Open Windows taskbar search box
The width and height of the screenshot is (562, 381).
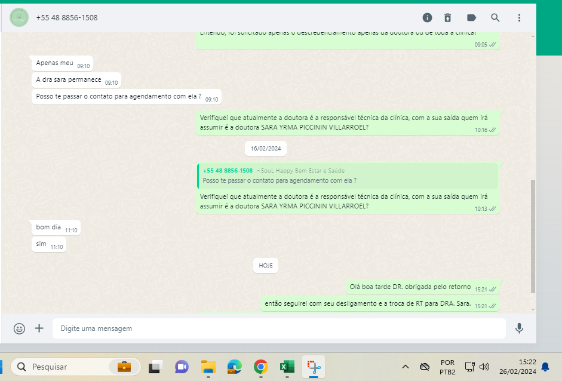pos(76,367)
